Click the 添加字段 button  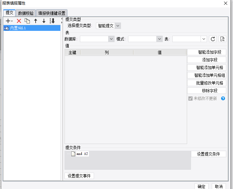(x=207, y=60)
